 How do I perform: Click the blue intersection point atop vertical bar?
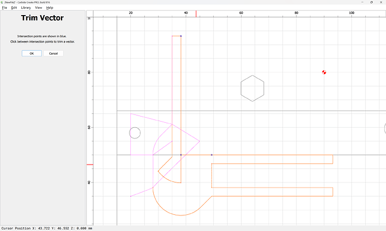(181, 36)
